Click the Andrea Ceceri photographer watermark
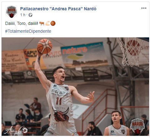 [16, 130]
